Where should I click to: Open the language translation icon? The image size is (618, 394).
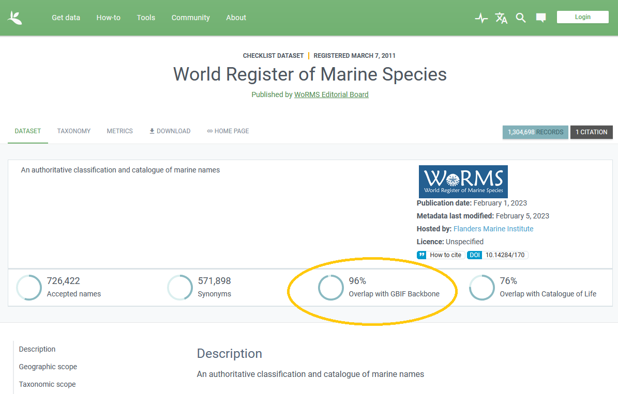pyautogui.click(x=501, y=18)
